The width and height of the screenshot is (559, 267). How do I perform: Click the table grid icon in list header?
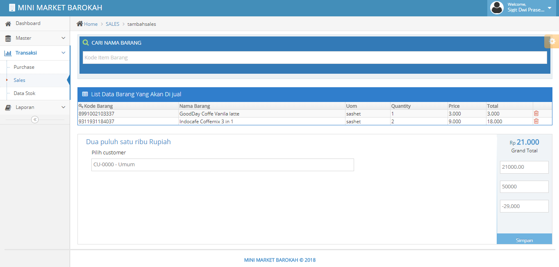tap(85, 94)
